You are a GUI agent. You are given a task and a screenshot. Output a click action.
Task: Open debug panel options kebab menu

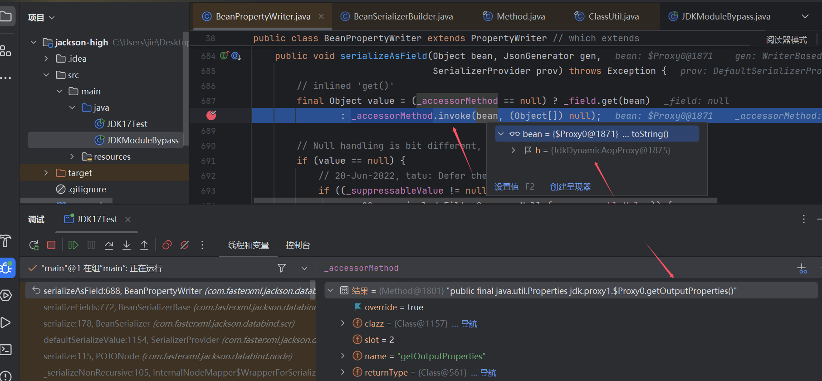coord(804,220)
